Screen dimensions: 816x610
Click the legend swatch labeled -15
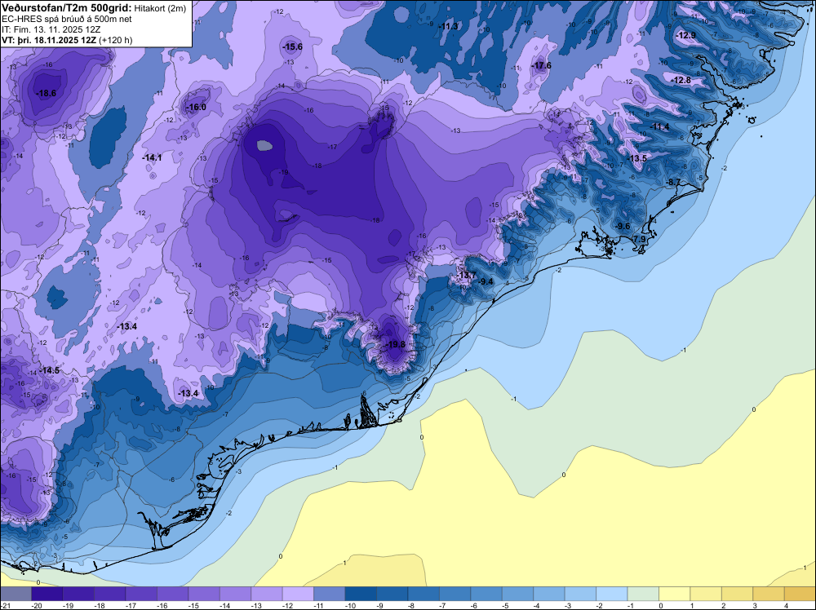[204, 594]
